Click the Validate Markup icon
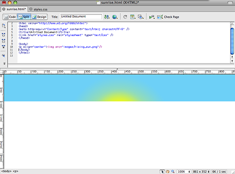Viewport: 235px width, 174px height. coord(152,17)
